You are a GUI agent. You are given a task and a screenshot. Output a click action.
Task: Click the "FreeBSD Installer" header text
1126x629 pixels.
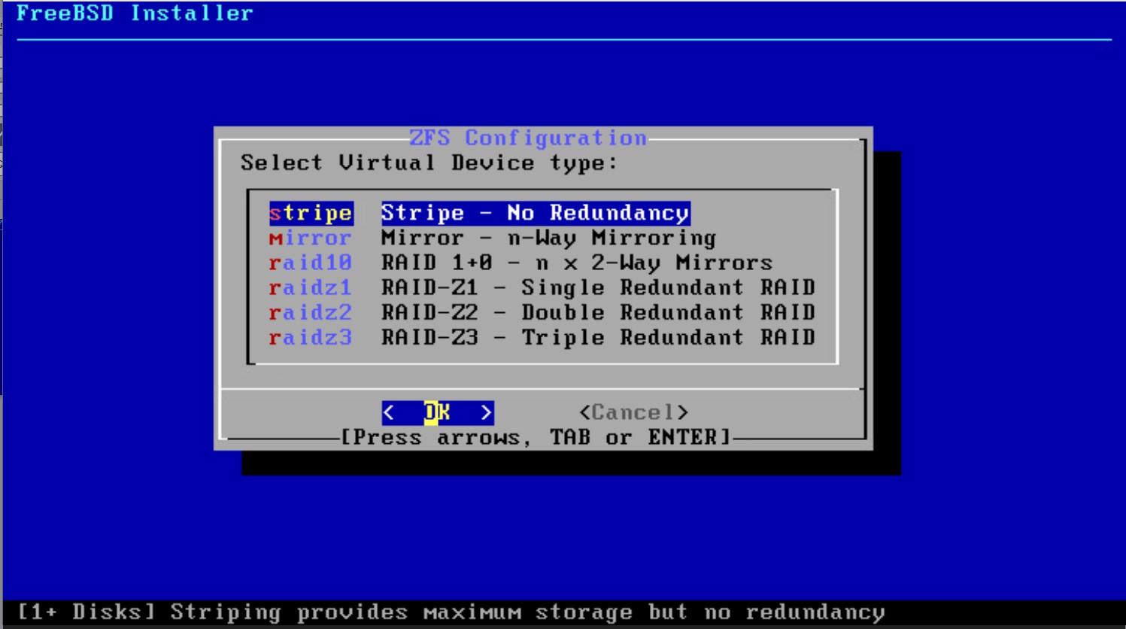point(135,14)
